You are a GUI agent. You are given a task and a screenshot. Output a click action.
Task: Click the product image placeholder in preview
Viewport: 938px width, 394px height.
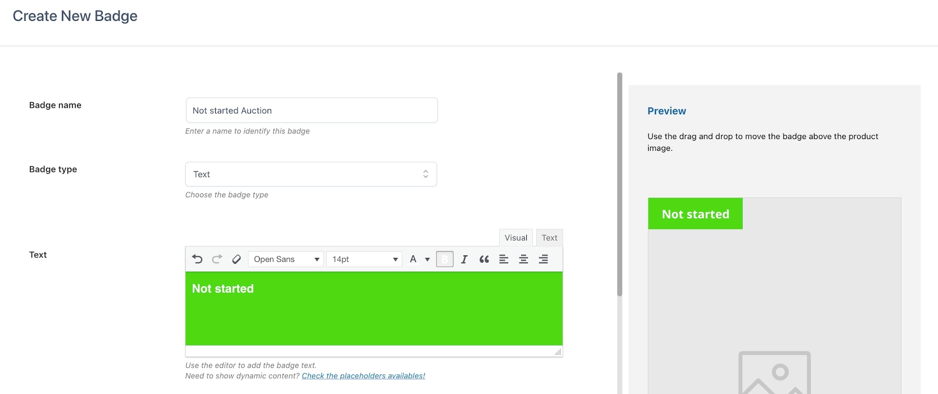coord(775,372)
